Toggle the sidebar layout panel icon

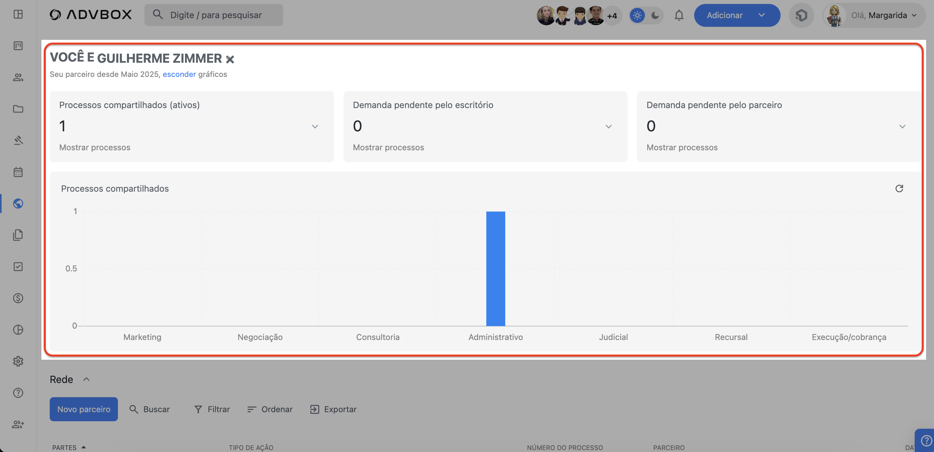point(18,14)
